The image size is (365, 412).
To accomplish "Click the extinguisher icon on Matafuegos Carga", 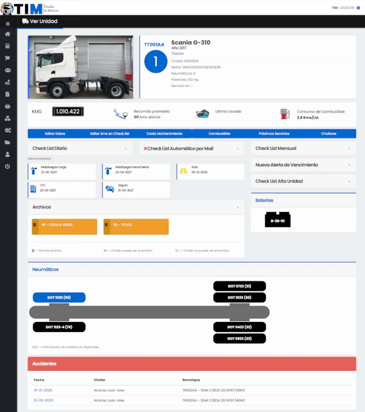I will 34,171.
